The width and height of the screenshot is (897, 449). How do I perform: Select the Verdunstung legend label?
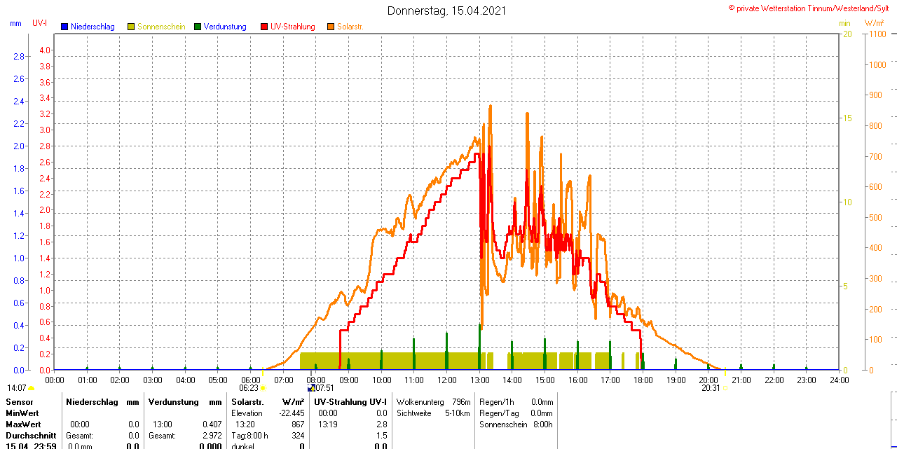point(225,27)
